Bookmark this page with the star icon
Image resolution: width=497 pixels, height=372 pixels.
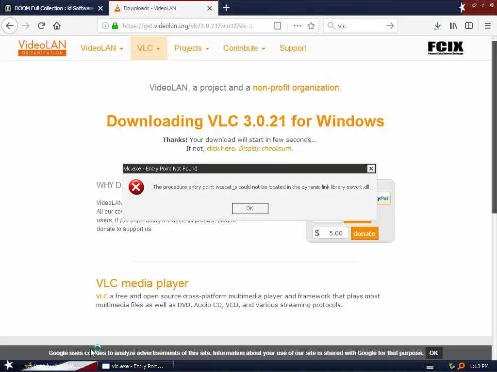pos(311,26)
